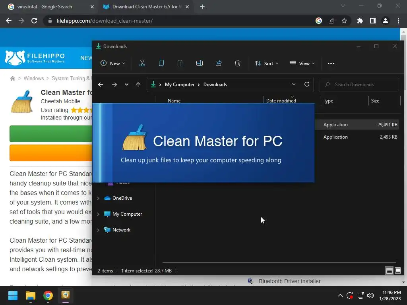Refresh the Downloads folder
Image resolution: width=407 pixels, height=305 pixels.
click(307, 84)
